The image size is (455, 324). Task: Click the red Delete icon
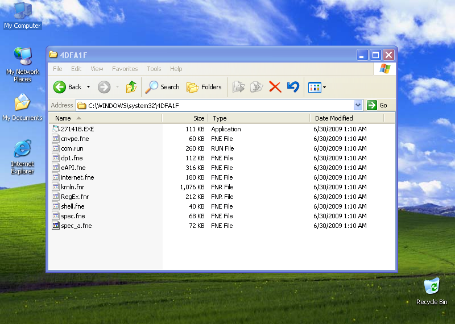(x=275, y=87)
